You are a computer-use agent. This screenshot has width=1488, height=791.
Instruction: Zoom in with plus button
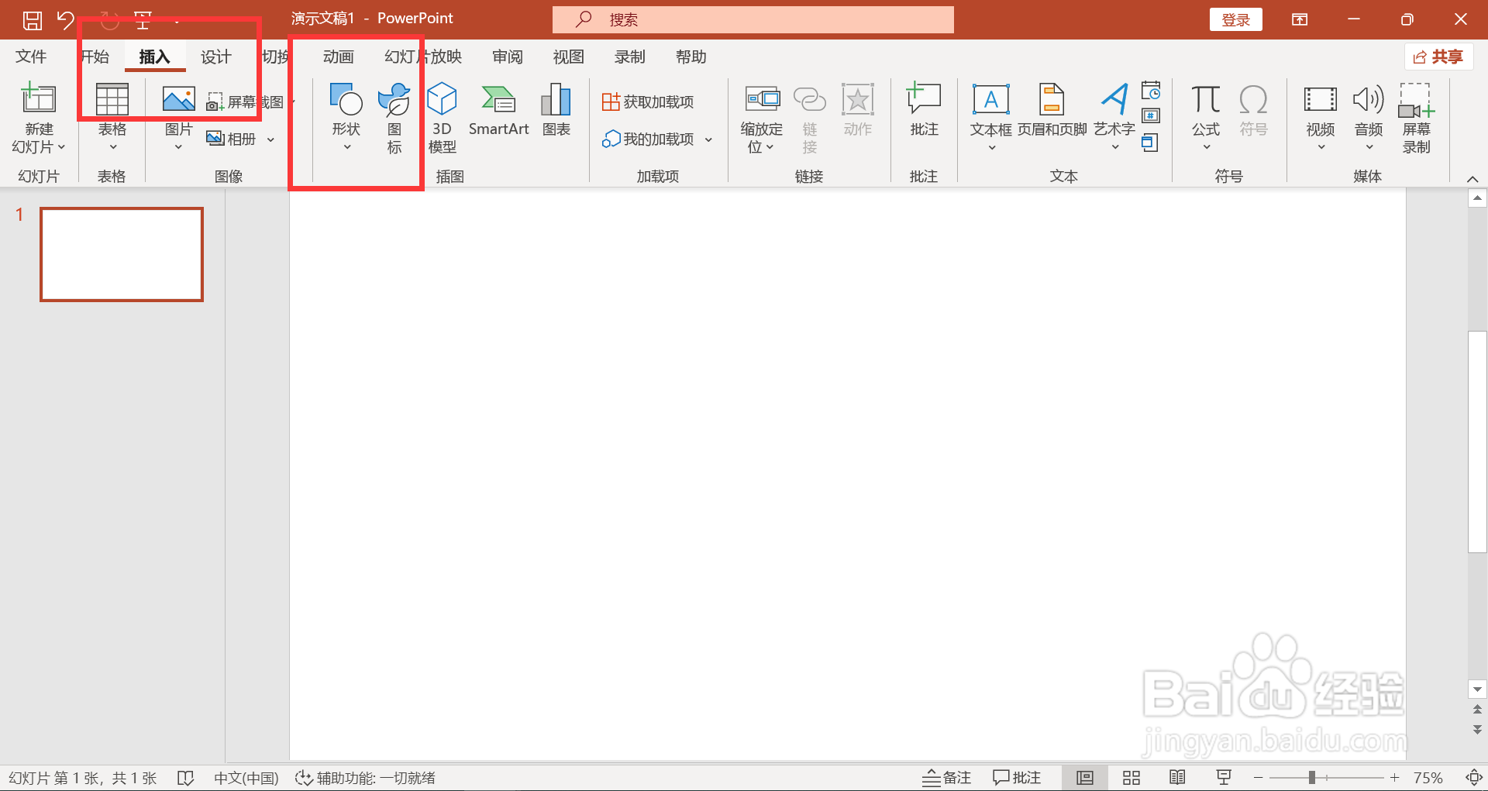coord(1394,777)
